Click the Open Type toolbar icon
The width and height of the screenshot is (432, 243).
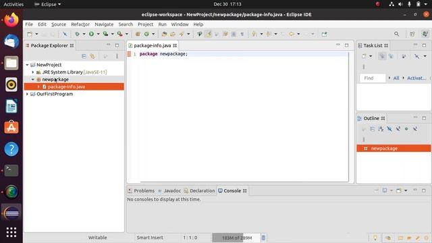[164, 34]
